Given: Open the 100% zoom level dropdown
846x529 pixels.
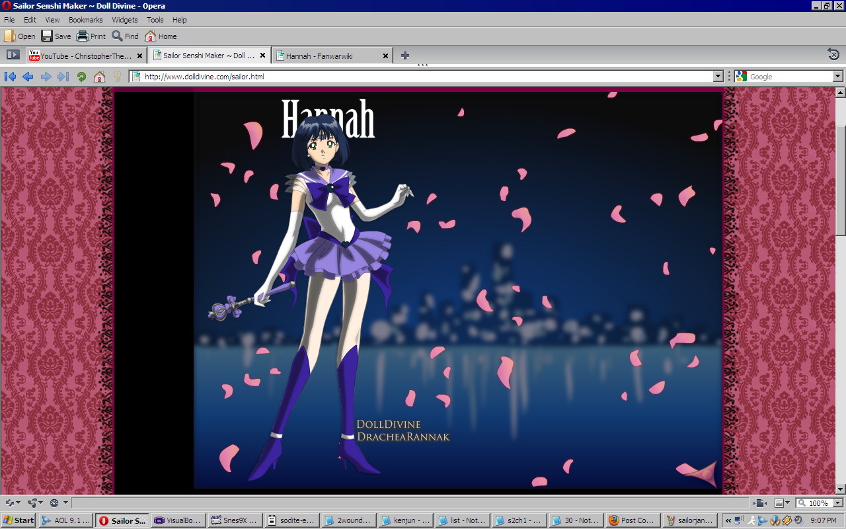Looking at the screenshot, I should pos(837,503).
